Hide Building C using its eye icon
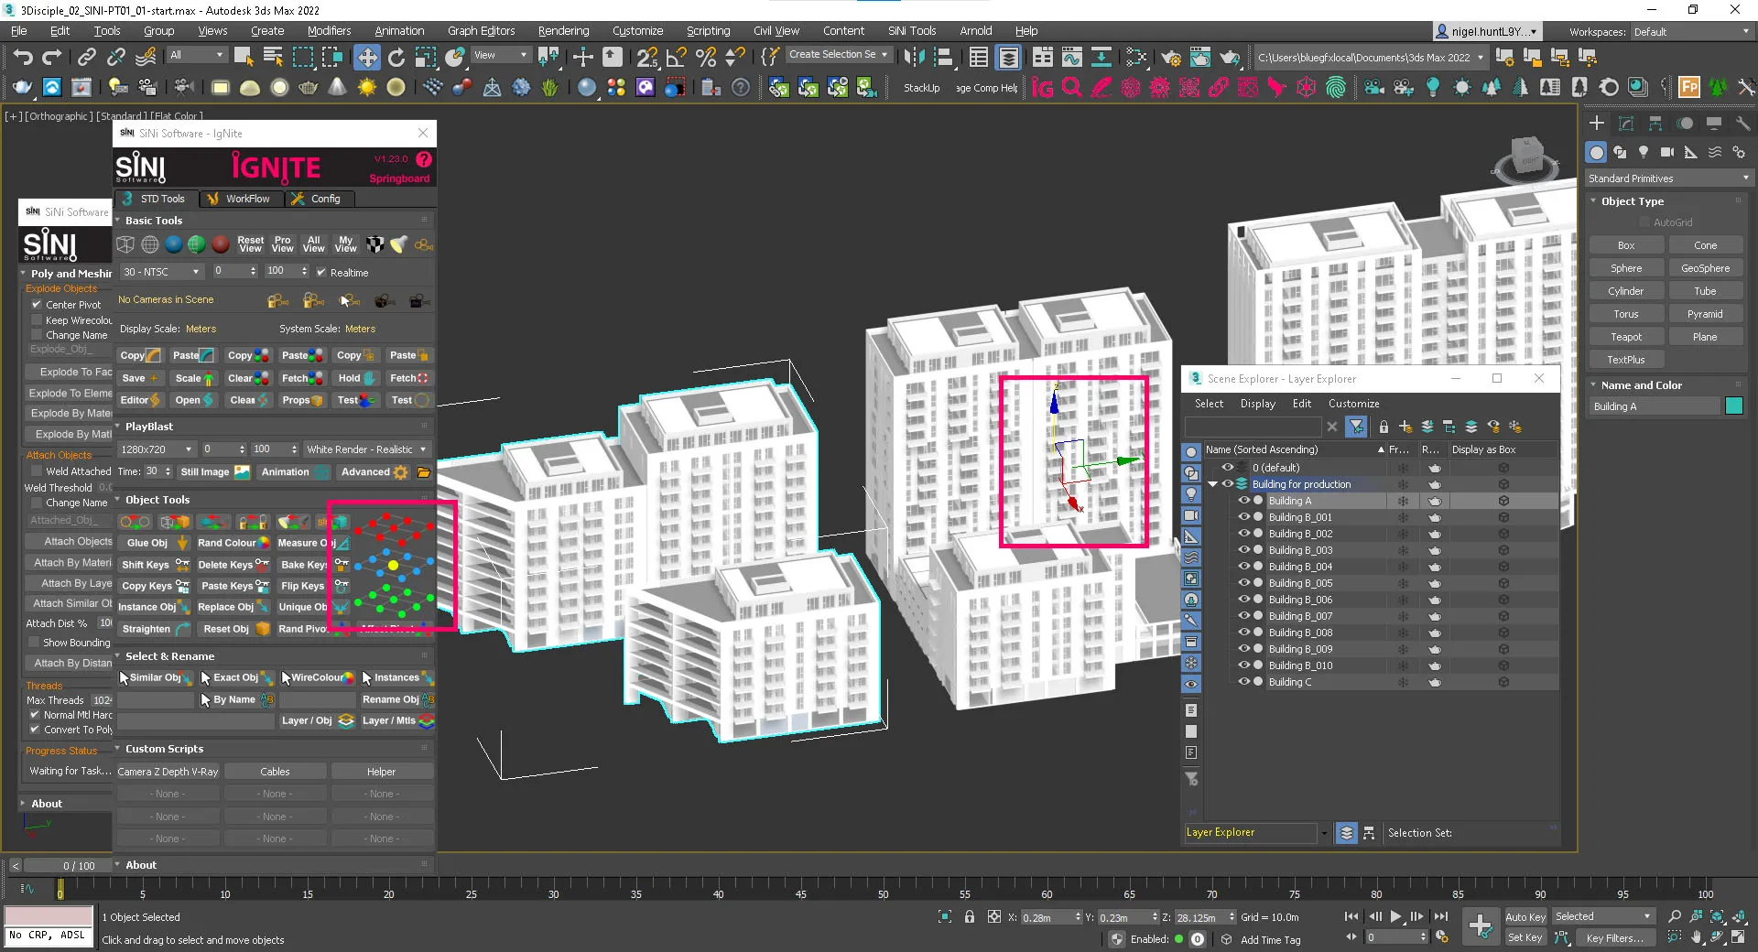The height and width of the screenshot is (952, 1758). [x=1243, y=682]
